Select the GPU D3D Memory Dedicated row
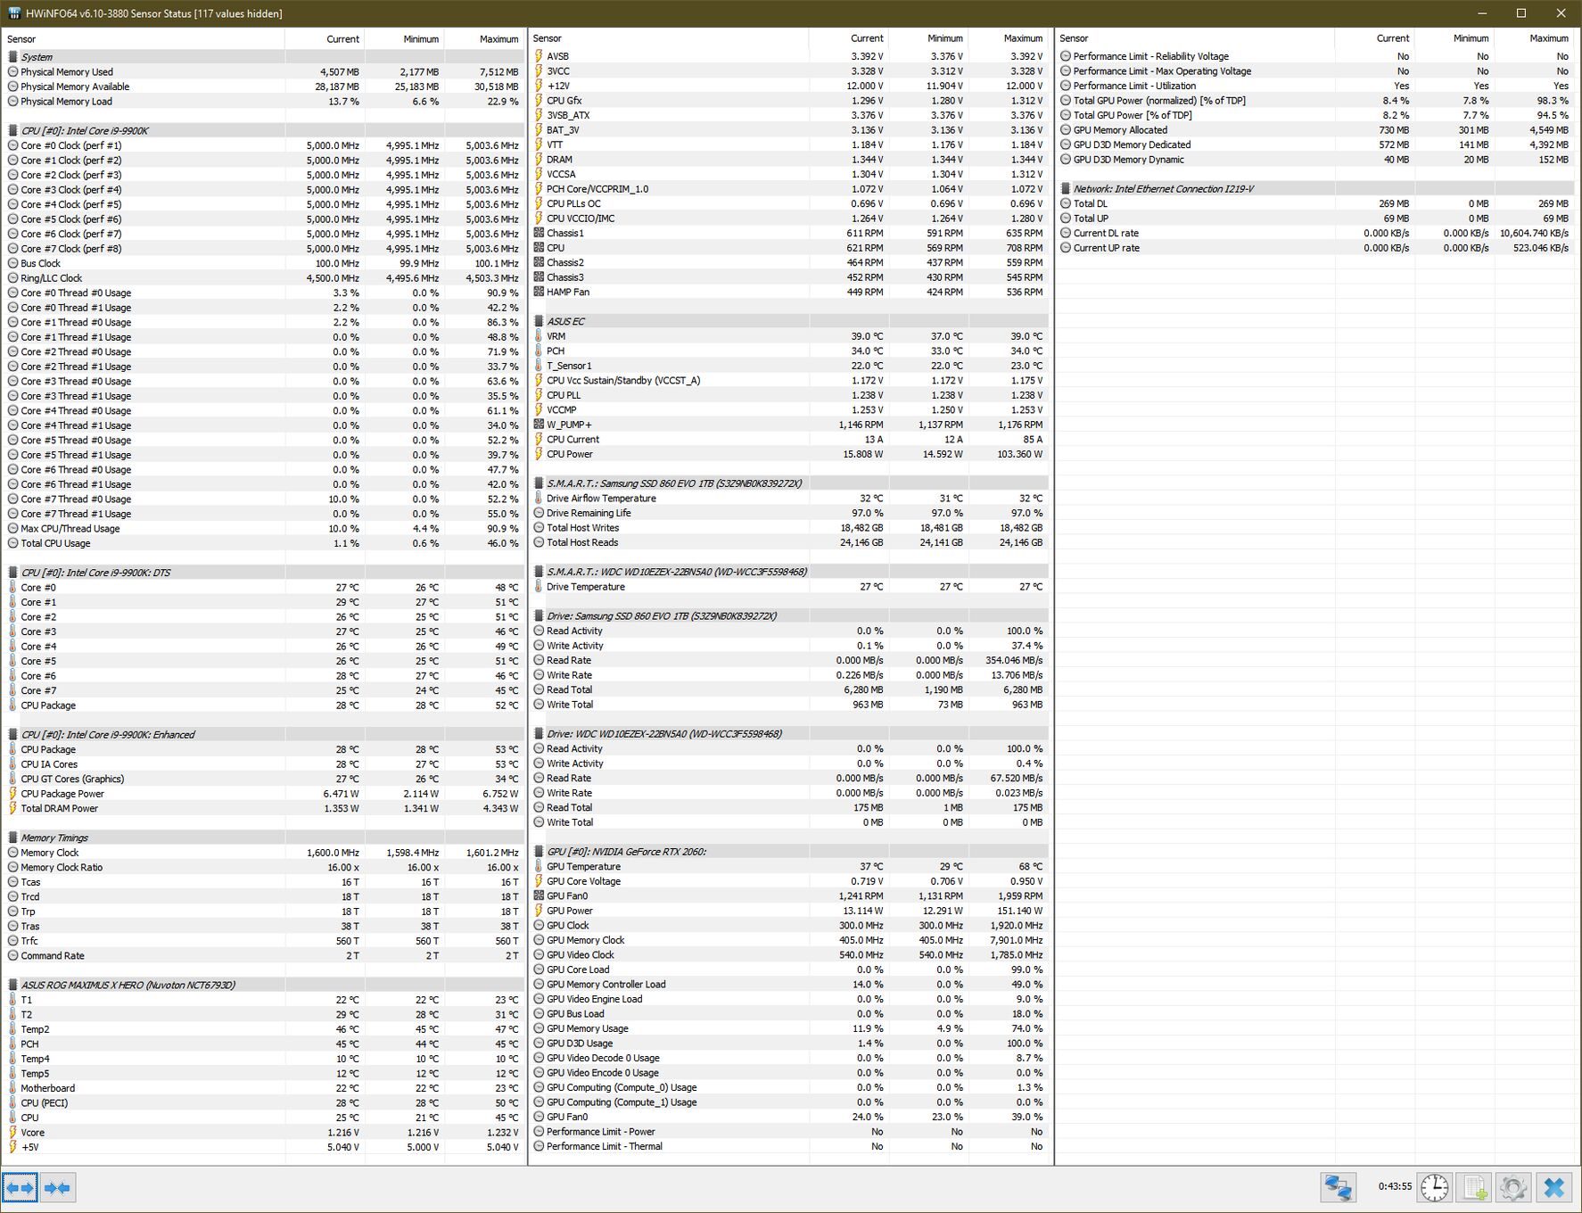 [x=1316, y=144]
